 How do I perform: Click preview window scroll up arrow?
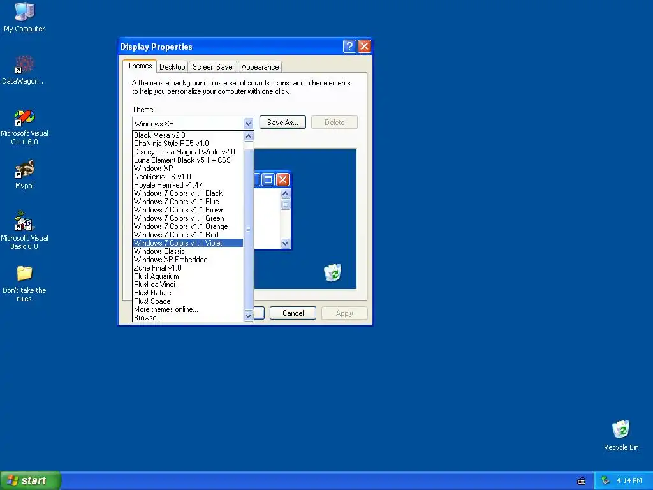(285, 193)
